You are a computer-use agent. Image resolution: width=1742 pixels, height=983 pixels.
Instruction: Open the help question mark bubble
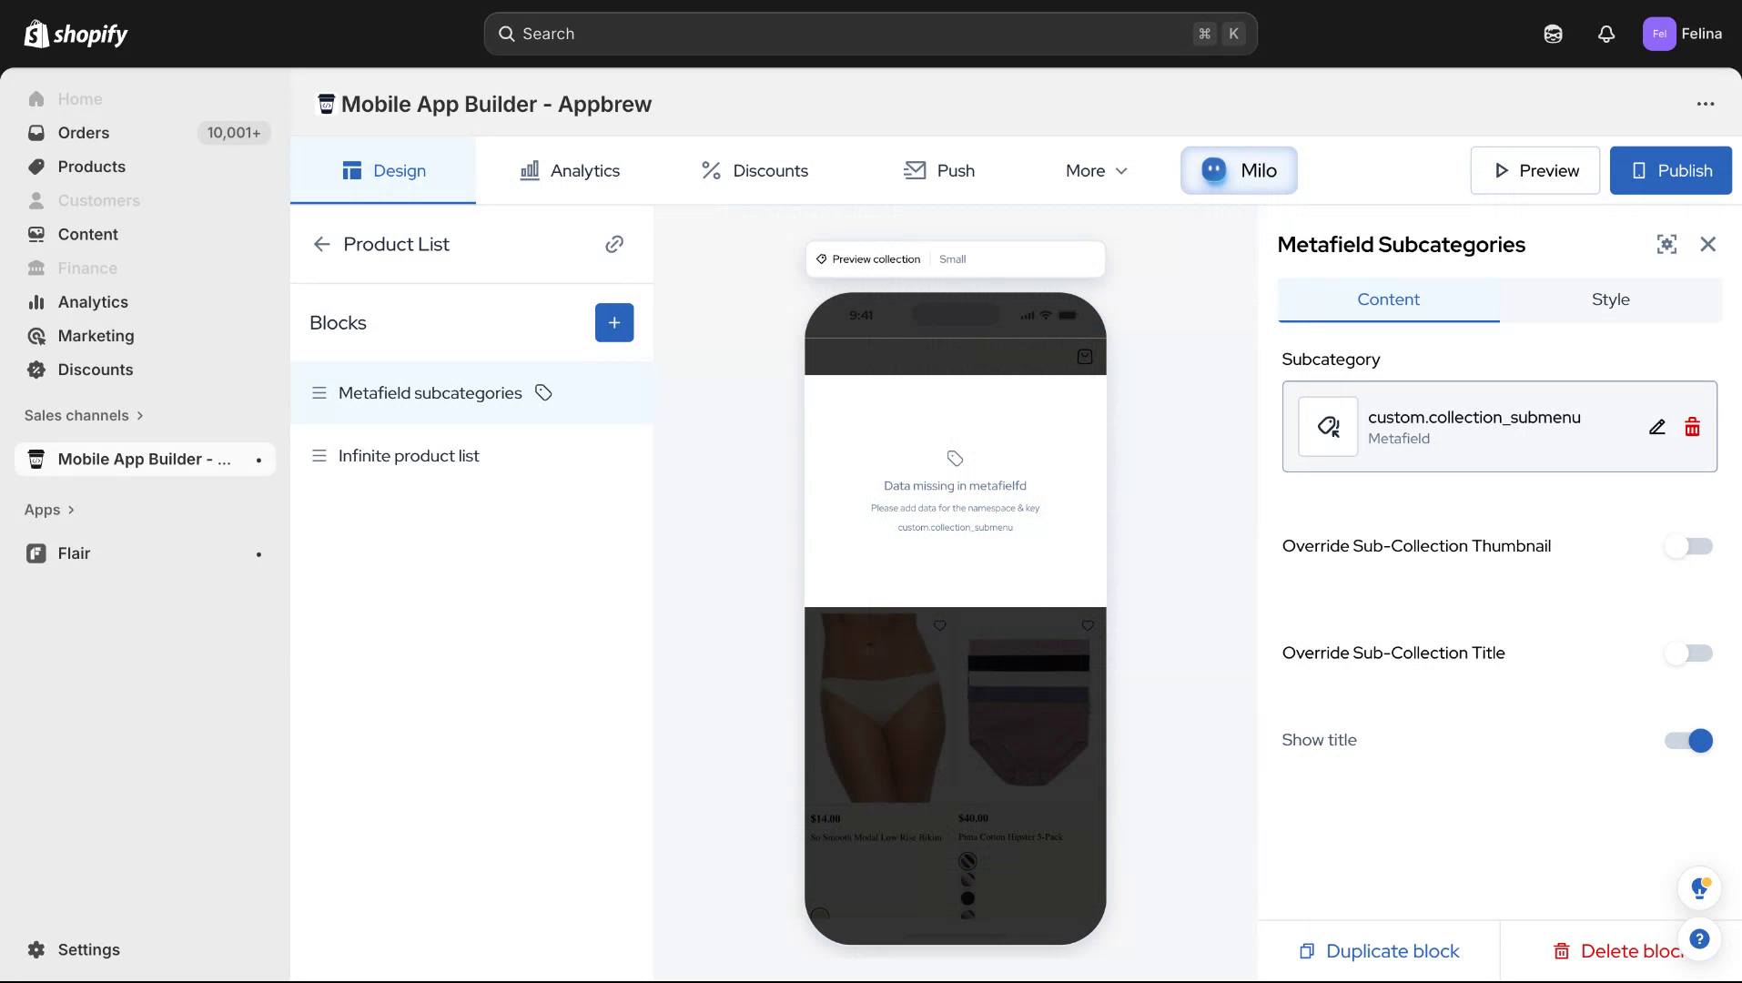(1700, 938)
